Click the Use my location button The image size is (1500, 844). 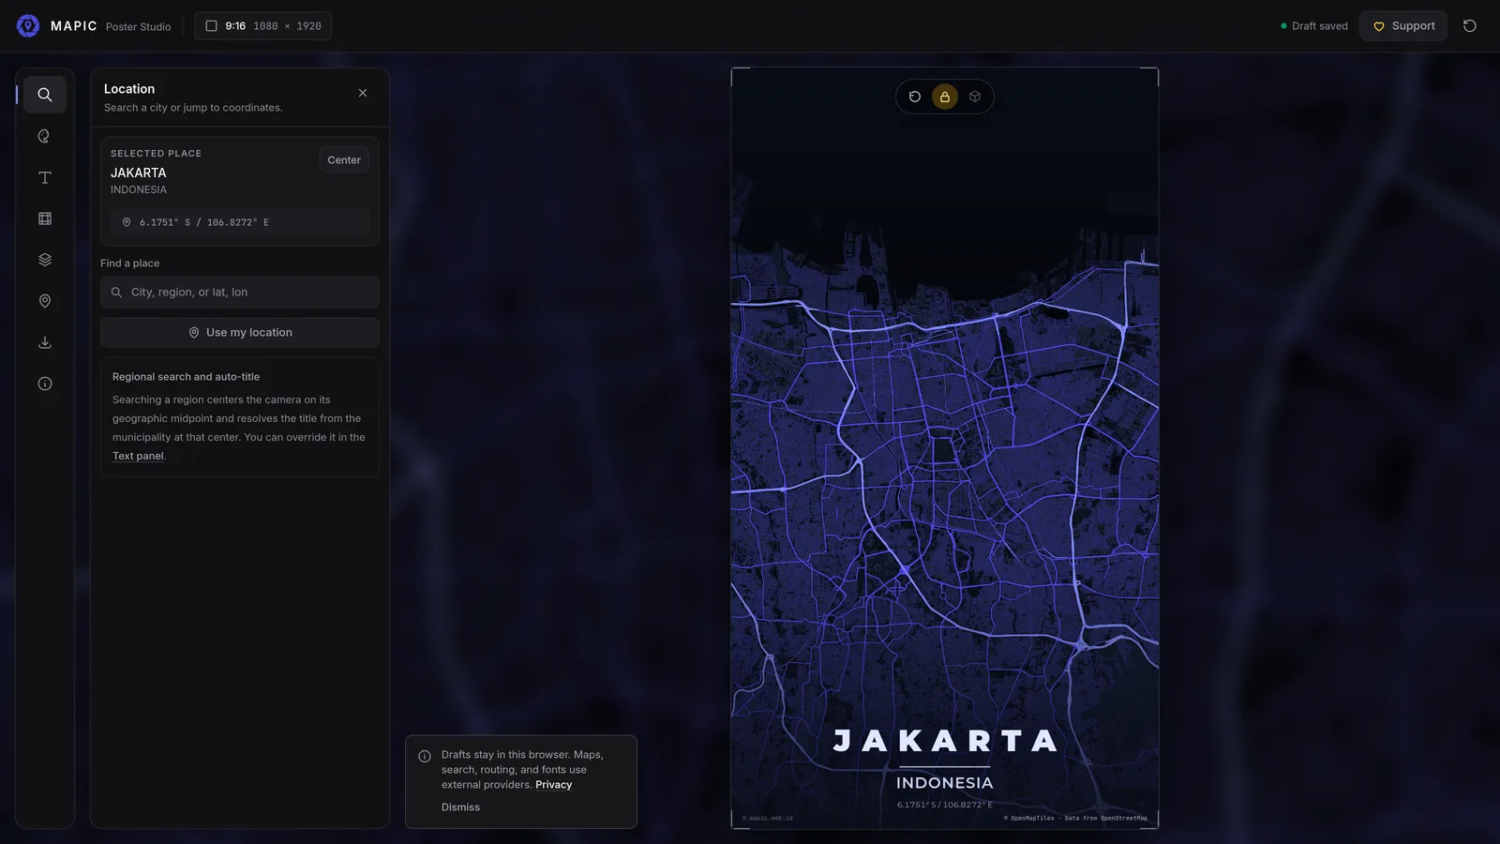[x=240, y=333]
